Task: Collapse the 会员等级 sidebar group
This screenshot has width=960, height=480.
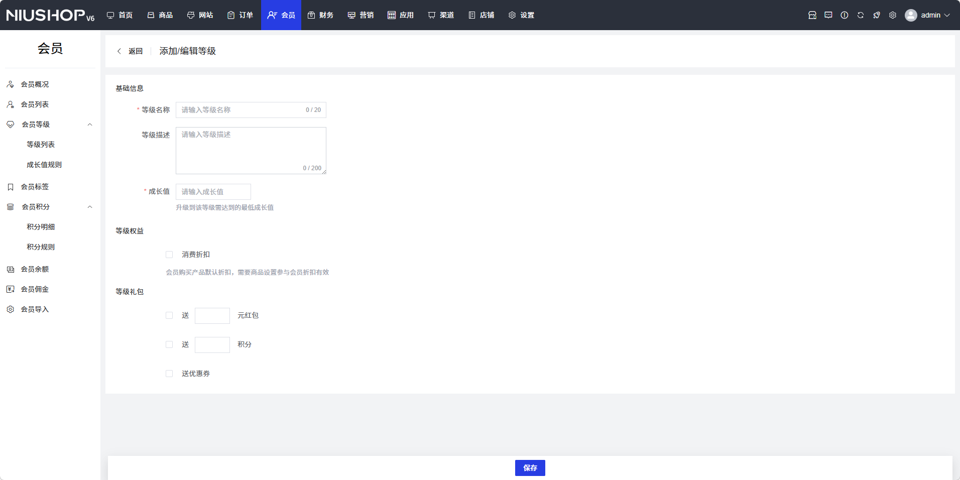Action: 90,125
